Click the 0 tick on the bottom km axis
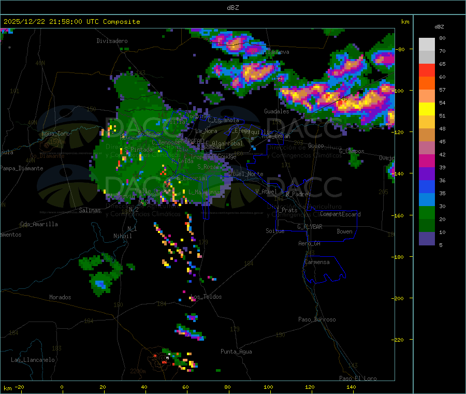This screenshot has width=466, height=394. coord(62,387)
